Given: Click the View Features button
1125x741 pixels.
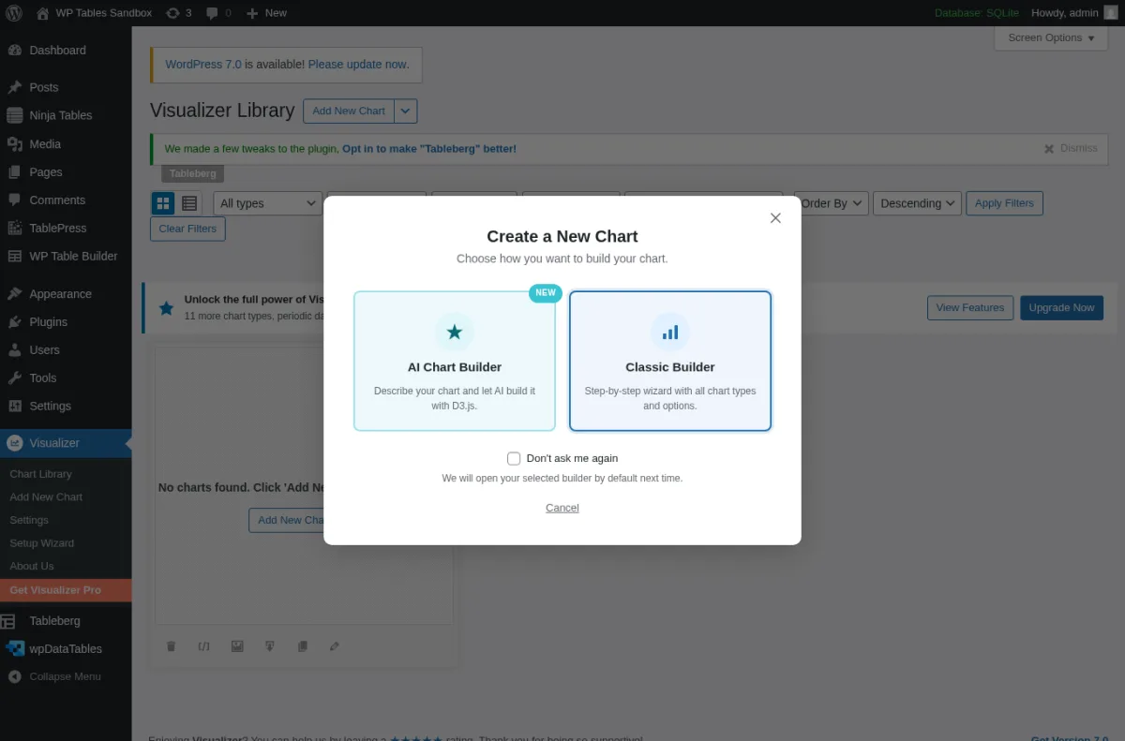Looking at the screenshot, I should [x=970, y=307].
